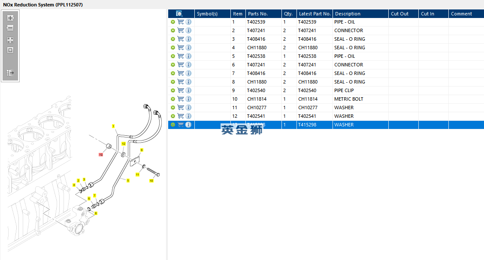Viewport: 484px width, 260px height.
Task: Select callout 9 on the diagram
Action: [x=142, y=150]
